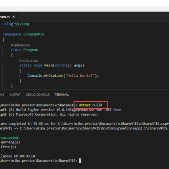Click the green 'succeeded.' terminal text
The width and height of the screenshot is (169, 169).
pos(10,138)
